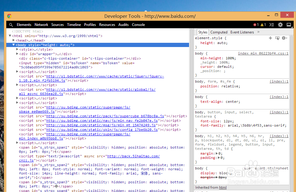Expand padding shorthand property
The width and height of the screenshot is (296, 192).
(x=219, y=158)
